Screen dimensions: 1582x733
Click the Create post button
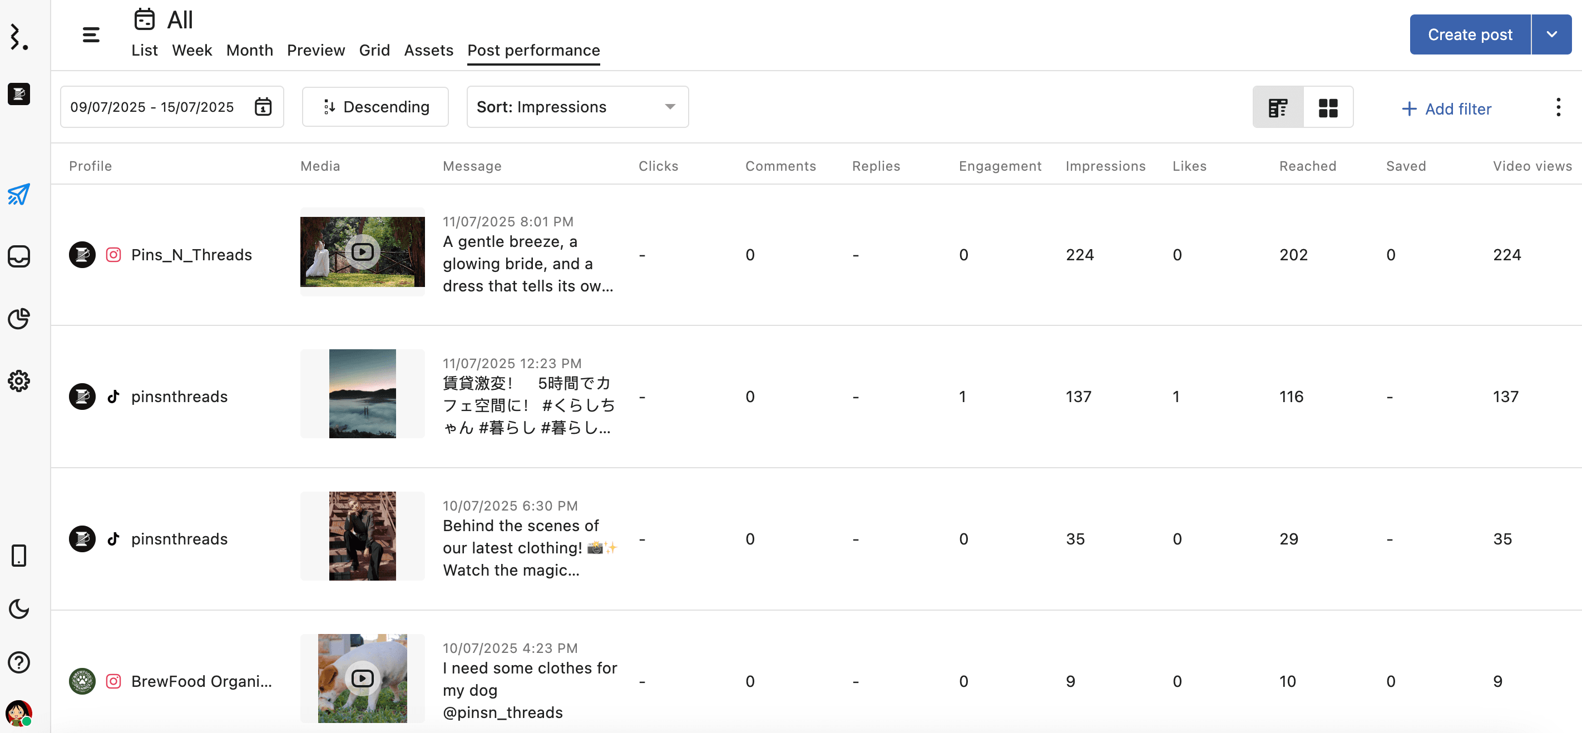click(x=1469, y=34)
